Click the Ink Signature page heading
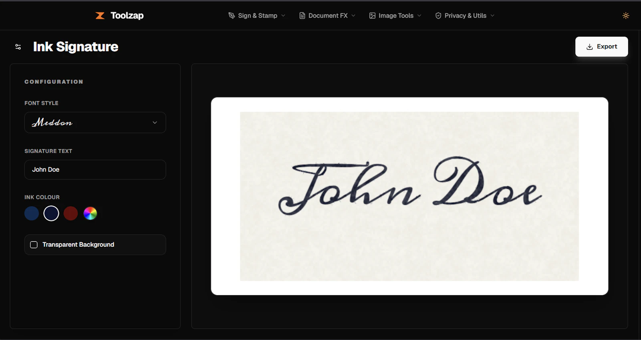Viewport: 641px width, 340px height. 76,47
